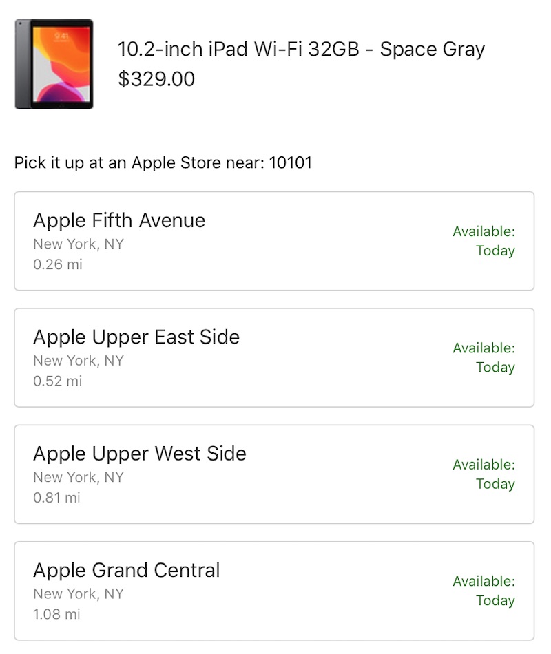Click the 0.26 mi distance label

pyautogui.click(x=58, y=264)
